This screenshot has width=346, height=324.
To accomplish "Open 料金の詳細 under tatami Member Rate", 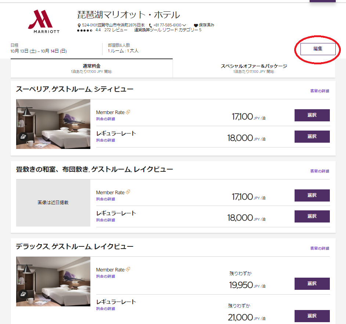I will [105, 199].
